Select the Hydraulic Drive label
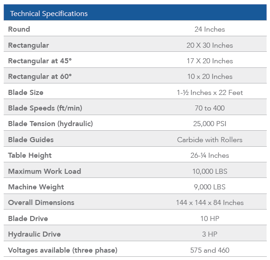Image resolution: width=270 pixels, height=260 pixels. pos(34,234)
